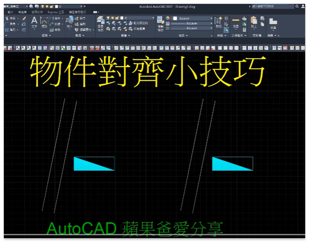
Task: Open the Collaborate (協同合作) ribbon tab
Action: [37, 12]
